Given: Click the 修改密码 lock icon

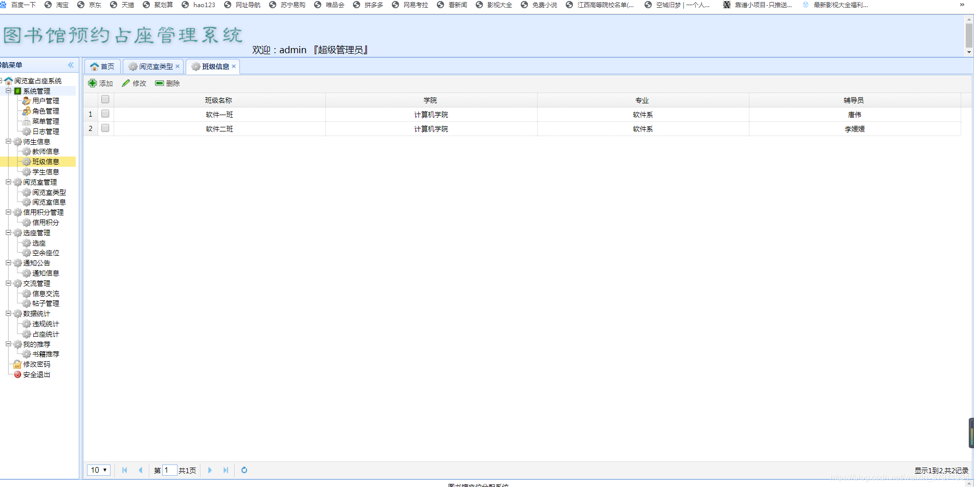Looking at the screenshot, I should coord(17,364).
